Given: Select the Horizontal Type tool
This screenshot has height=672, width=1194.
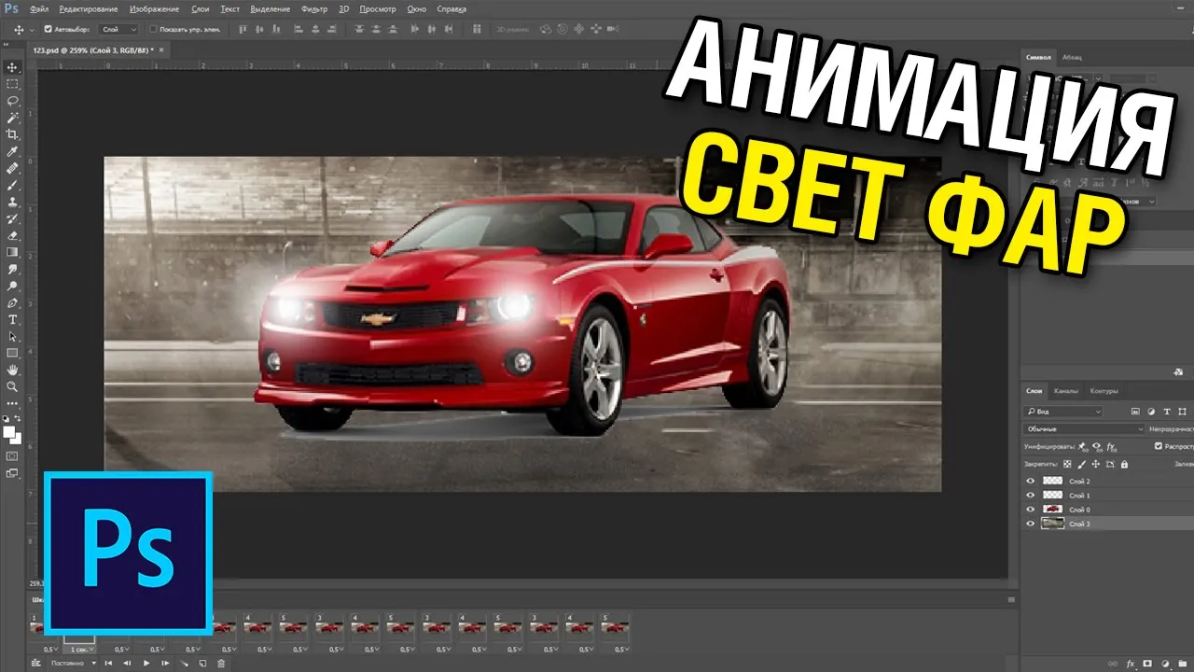Looking at the screenshot, I should (13, 318).
